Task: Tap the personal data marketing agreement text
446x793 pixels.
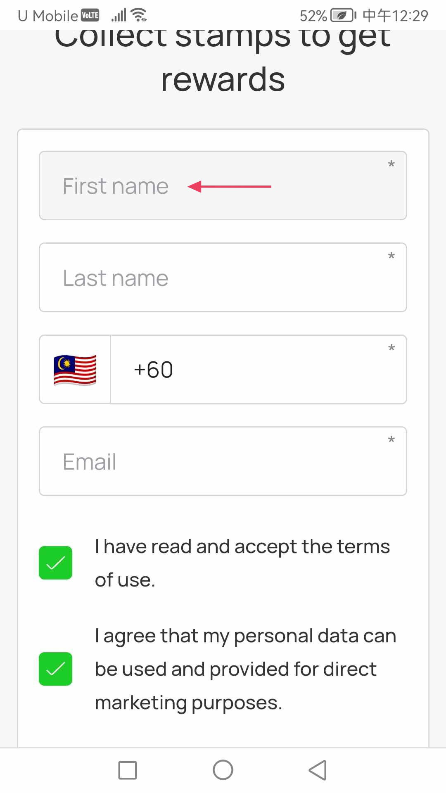Action: coord(245,669)
